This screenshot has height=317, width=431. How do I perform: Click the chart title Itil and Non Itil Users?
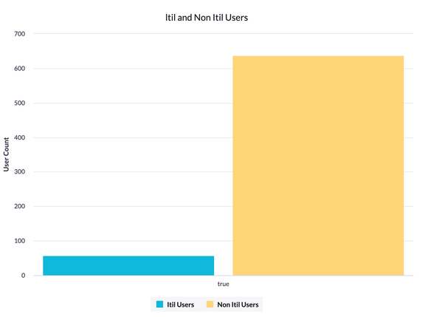(207, 18)
